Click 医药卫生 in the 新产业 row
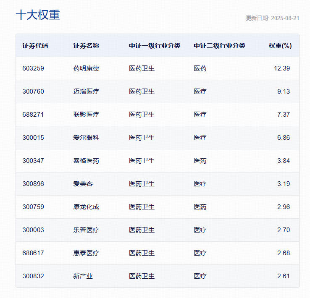 pos(142,276)
